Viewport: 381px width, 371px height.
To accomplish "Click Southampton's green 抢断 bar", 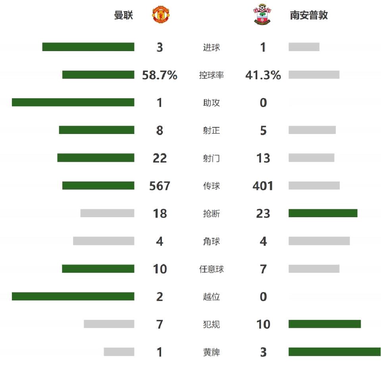I will pyautogui.click(x=323, y=213).
